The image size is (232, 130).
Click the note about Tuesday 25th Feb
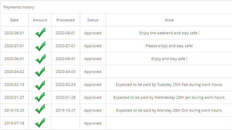(169, 85)
